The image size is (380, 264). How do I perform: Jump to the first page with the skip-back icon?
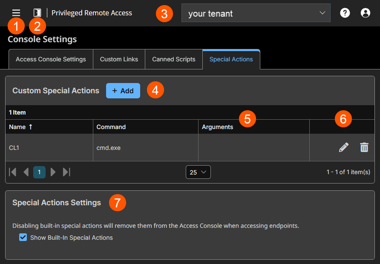pyautogui.click(x=12, y=172)
